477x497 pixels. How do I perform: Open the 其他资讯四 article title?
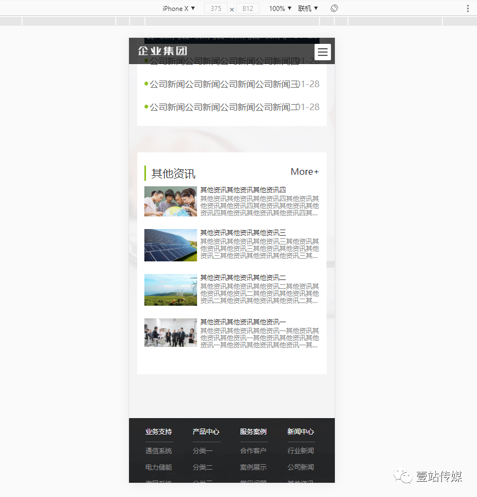(x=241, y=189)
